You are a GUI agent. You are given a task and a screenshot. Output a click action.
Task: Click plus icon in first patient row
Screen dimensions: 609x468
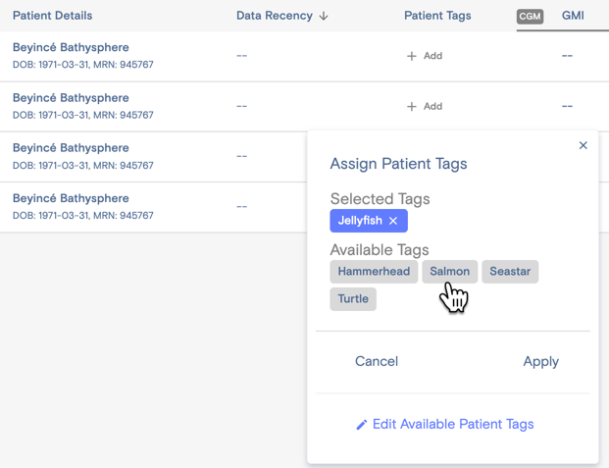(x=411, y=56)
